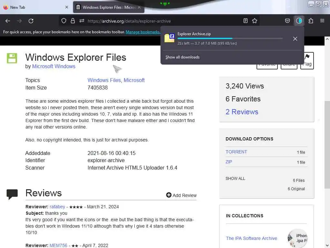This screenshot has height=248, width=330.
Task: Click the Explorer Archive.zip file icon
Action: (x=170, y=38)
